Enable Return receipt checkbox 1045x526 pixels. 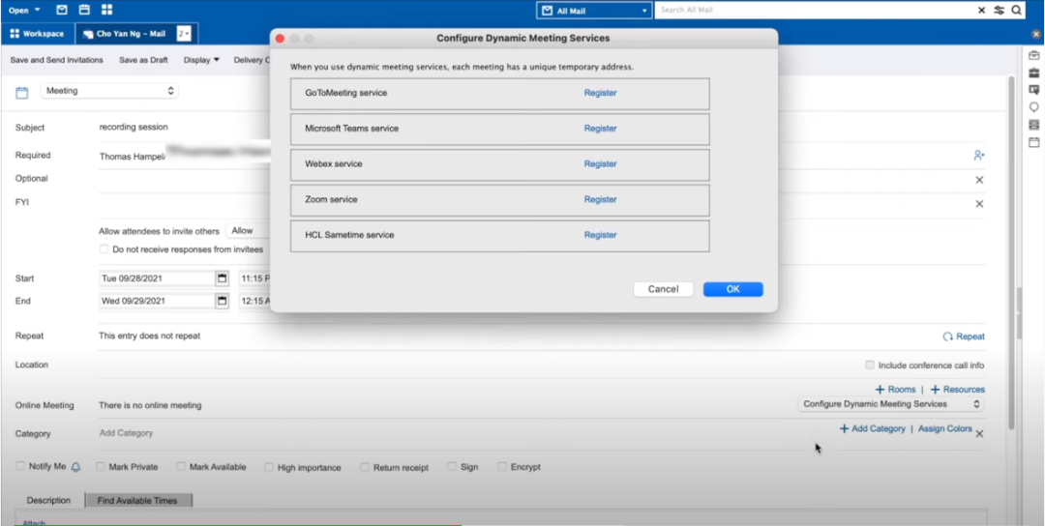[365, 467]
